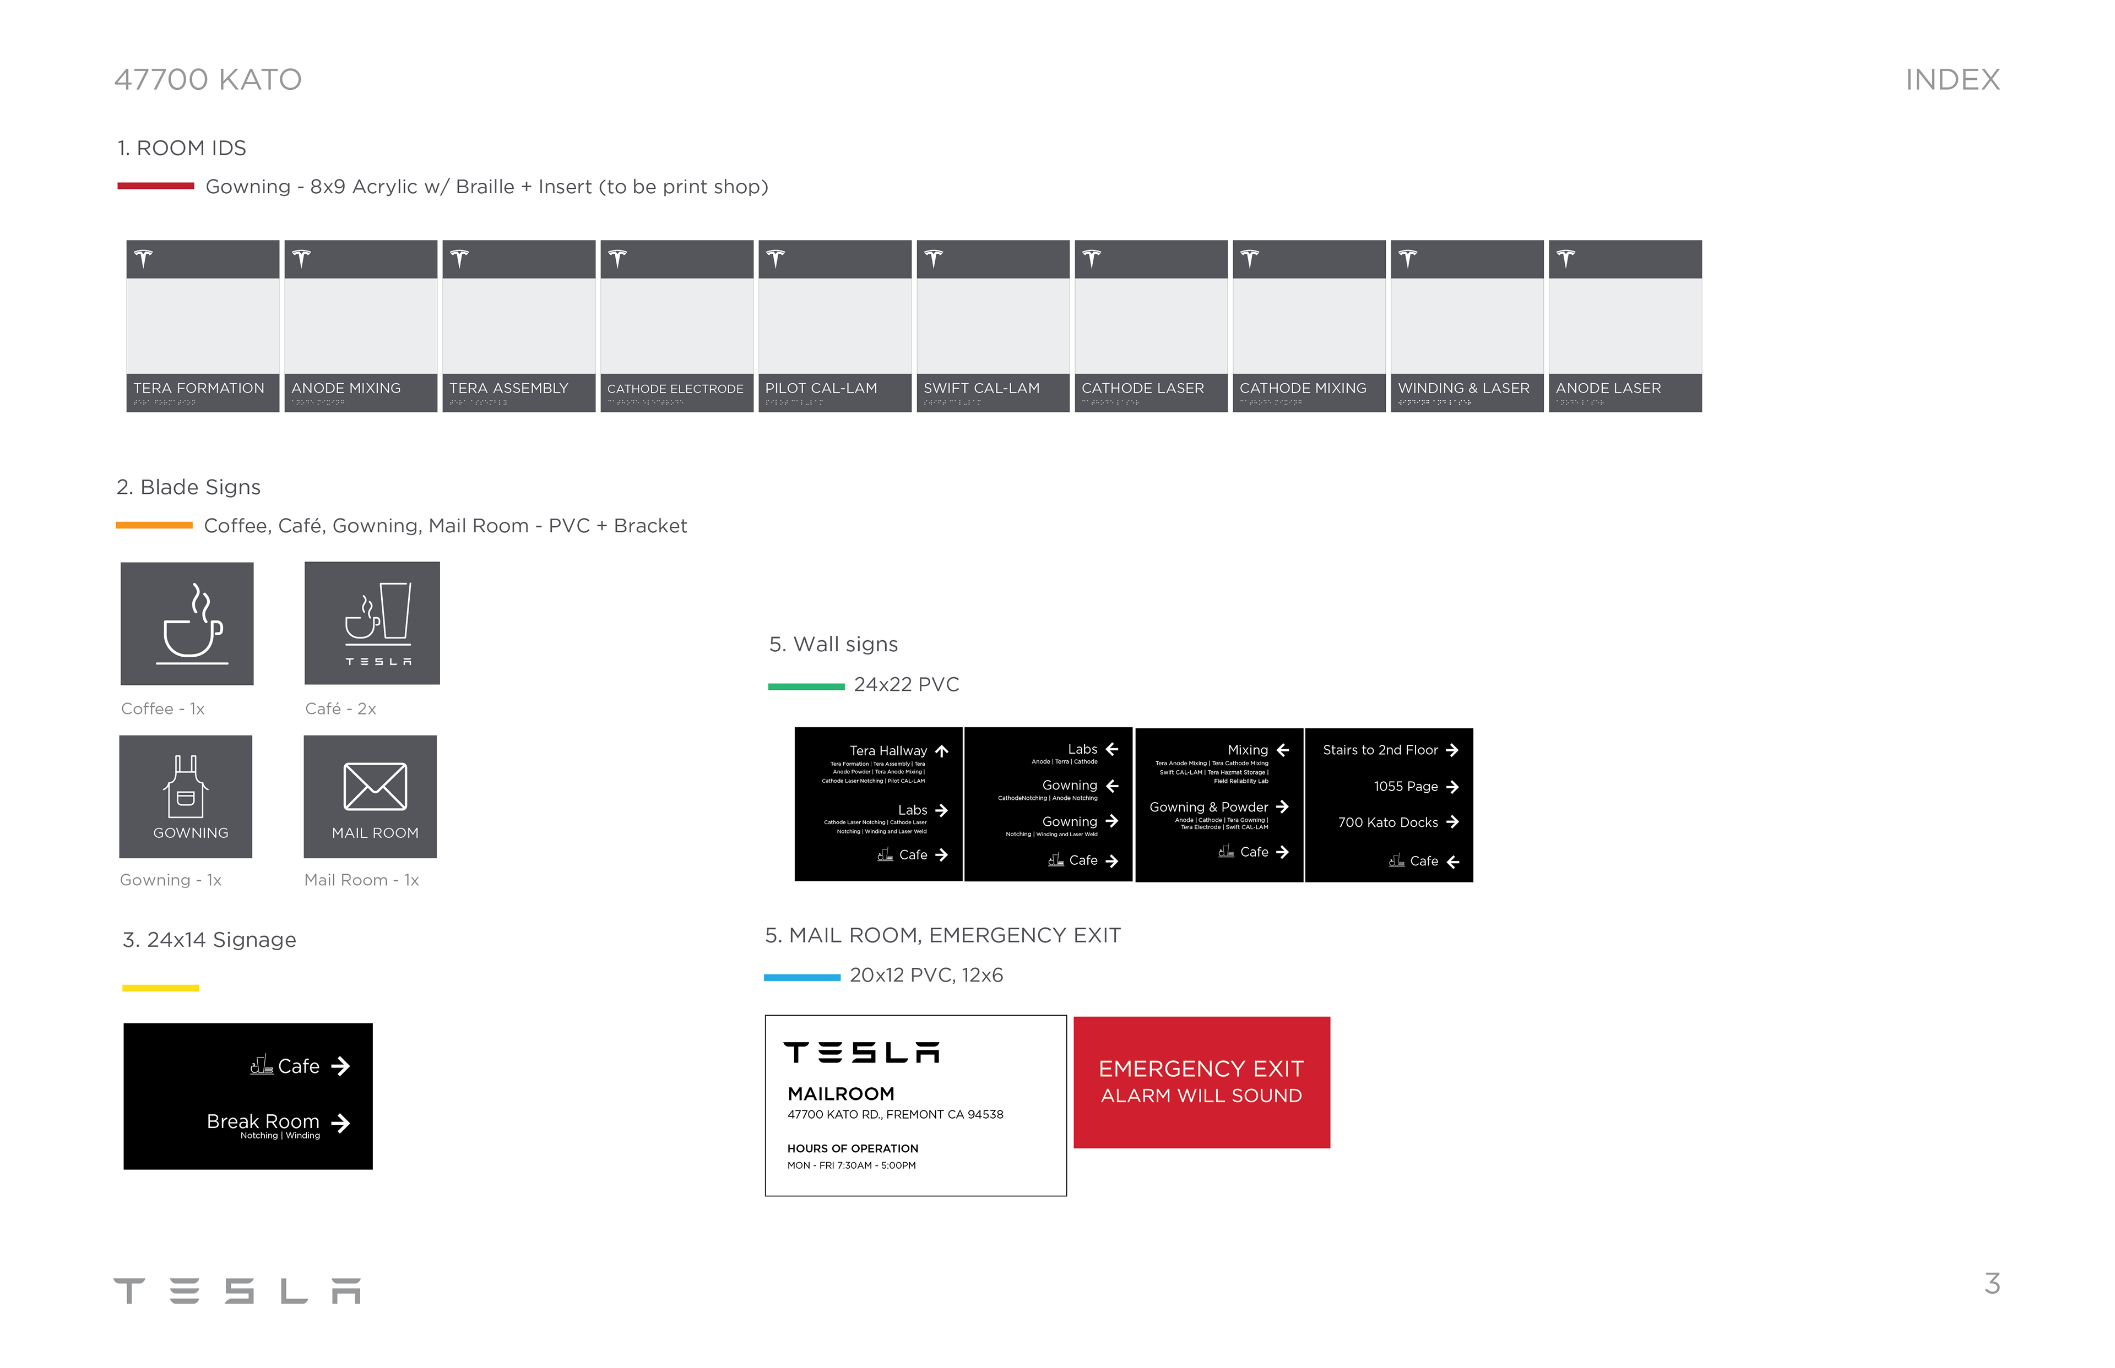Screen dimensions: 2115x1368
Task: Click the blue legend line beside 20x12 PVC
Action: click(801, 977)
